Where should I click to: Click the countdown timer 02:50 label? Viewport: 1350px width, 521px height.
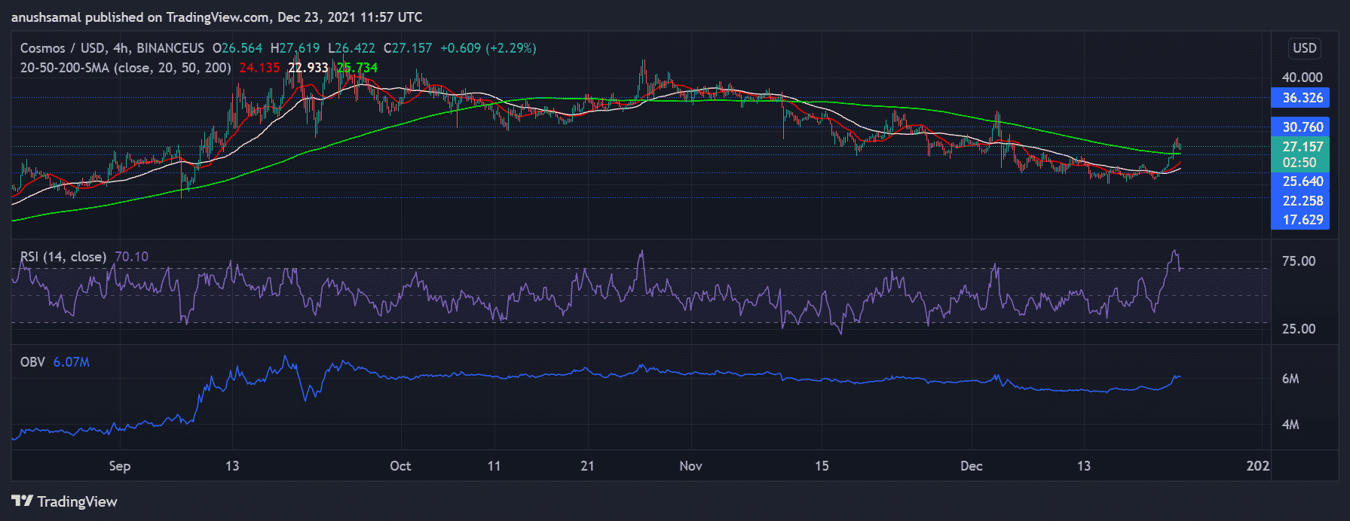(1300, 163)
